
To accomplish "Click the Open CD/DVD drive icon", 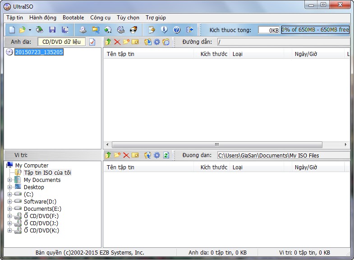I will coord(40,30).
